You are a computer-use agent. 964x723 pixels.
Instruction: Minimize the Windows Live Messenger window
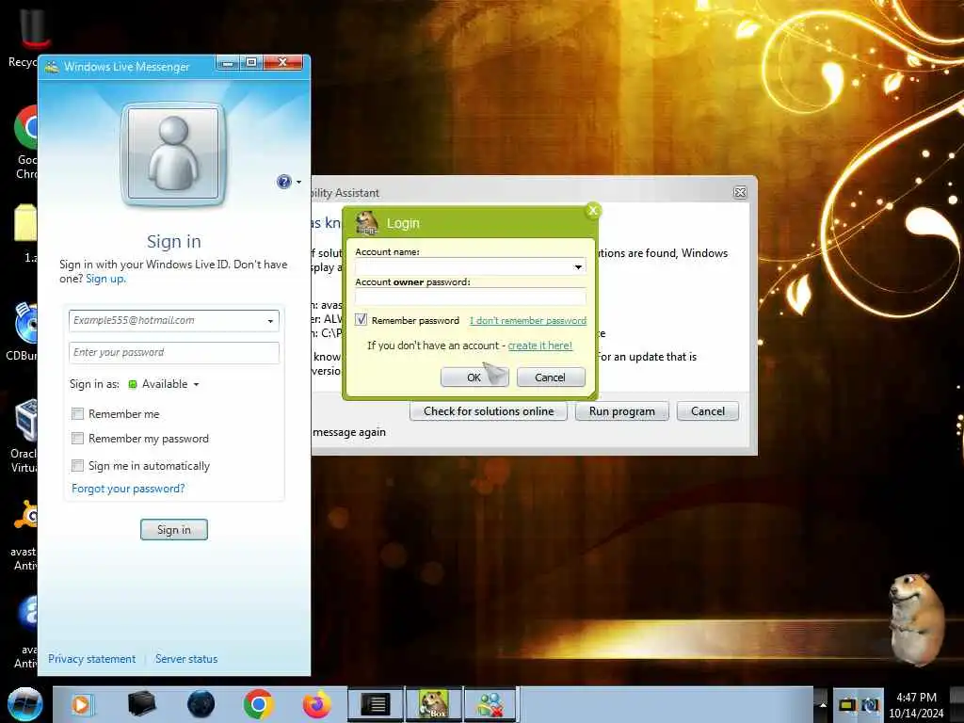pyautogui.click(x=228, y=63)
